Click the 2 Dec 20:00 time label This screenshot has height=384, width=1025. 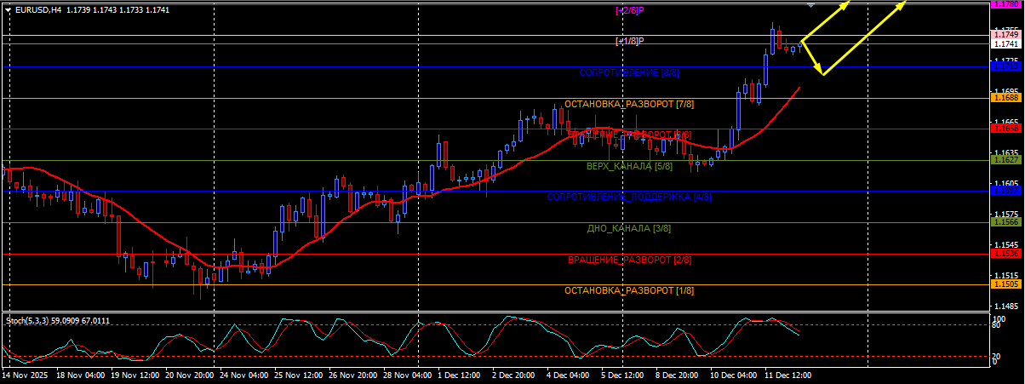coord(515,375)
